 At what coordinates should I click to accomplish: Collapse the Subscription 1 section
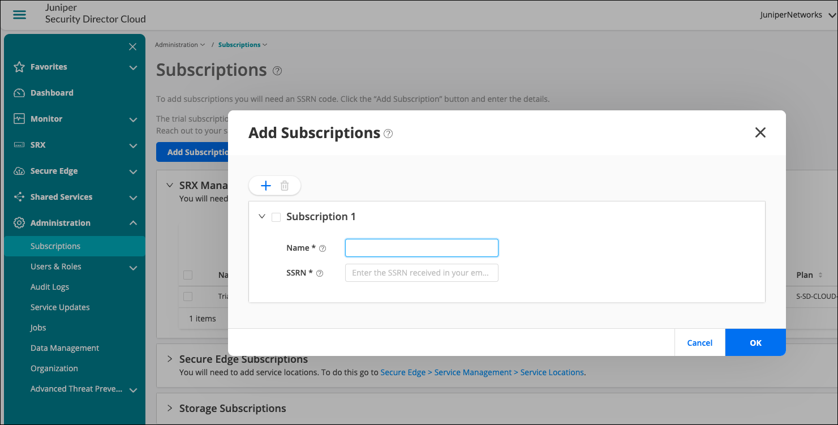[x=261, y=217]
